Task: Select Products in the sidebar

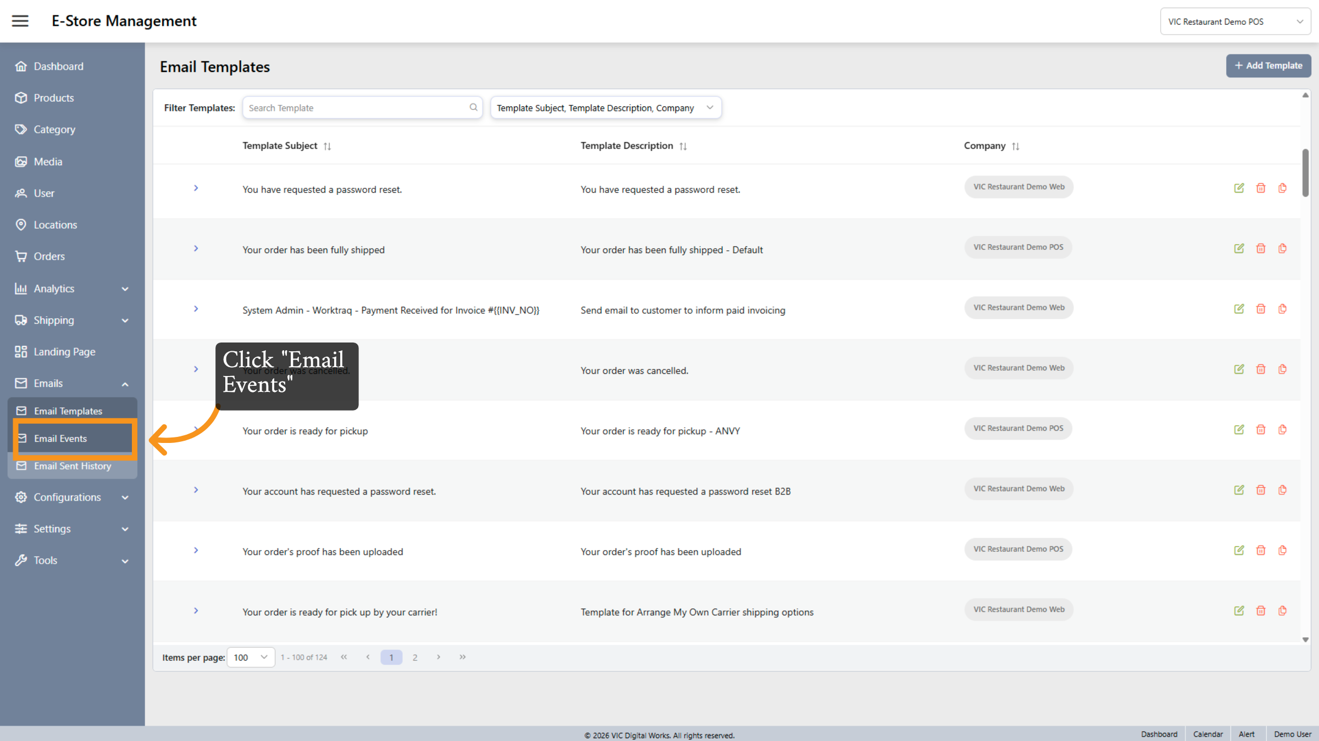Action: coord(53,98)
